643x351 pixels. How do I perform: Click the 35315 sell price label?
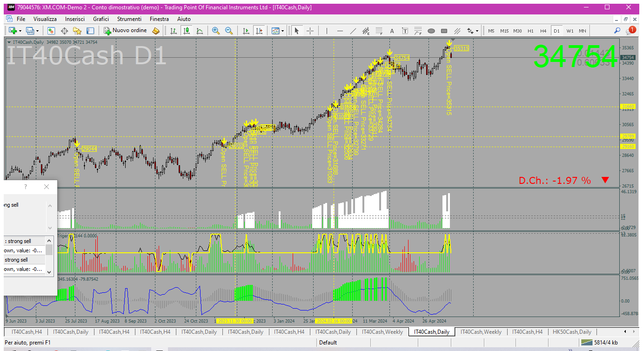pos(461,48)
